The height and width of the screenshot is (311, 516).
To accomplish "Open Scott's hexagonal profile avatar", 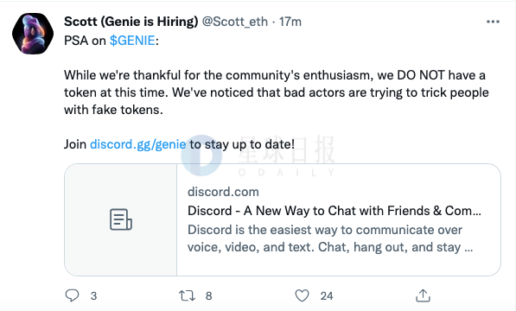I will click(33, 33).
